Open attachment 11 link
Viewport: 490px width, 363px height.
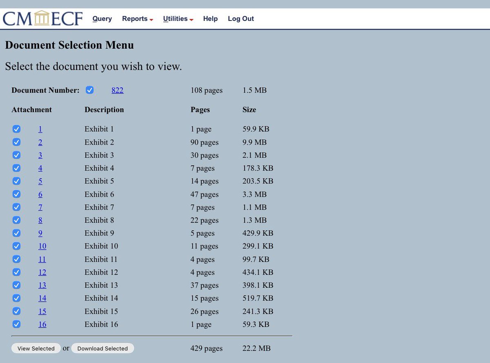coord(42,259)
